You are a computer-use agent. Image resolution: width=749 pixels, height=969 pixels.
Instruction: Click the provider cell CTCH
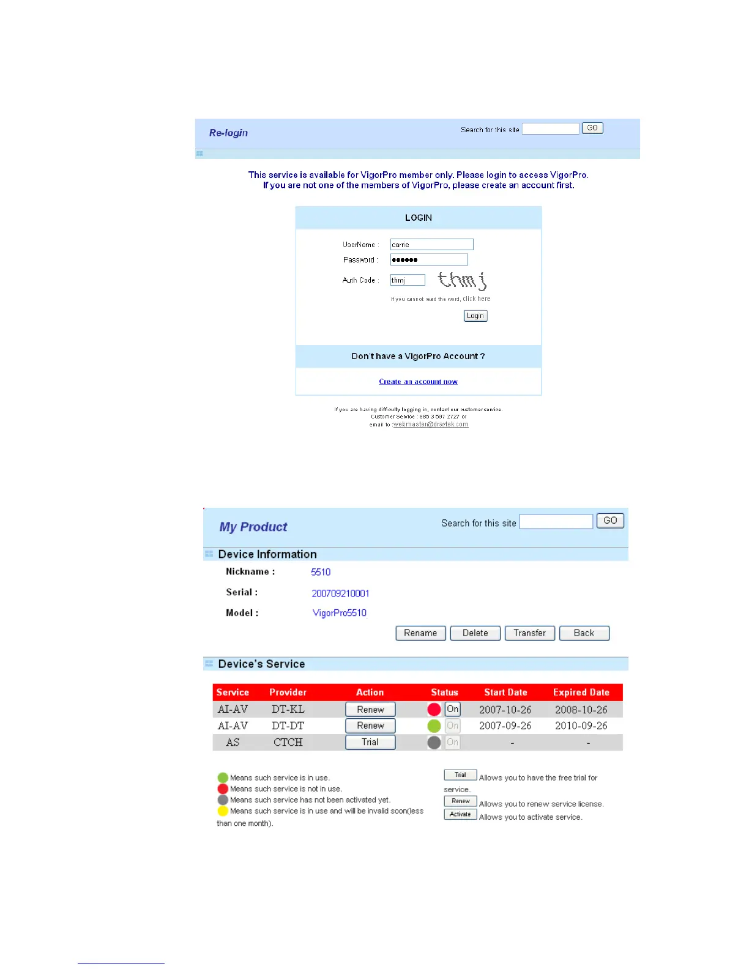(288, 742)
